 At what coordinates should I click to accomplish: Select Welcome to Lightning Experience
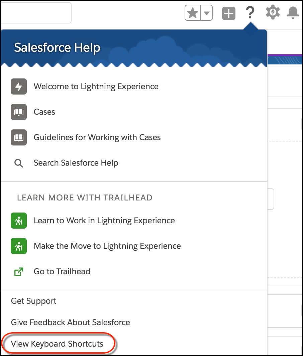tap(96, 86)
